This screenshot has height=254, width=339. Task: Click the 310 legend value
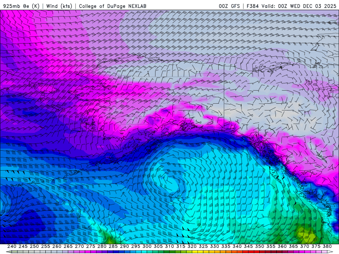(x=169, y=246)
